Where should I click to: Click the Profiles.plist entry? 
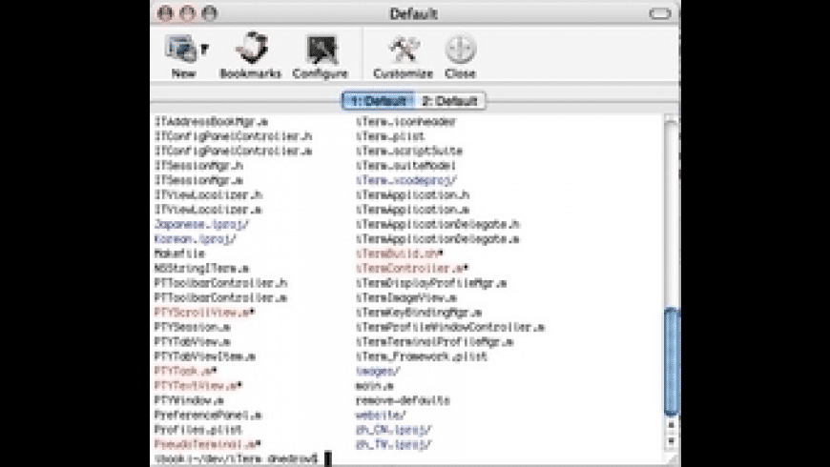tap(198, 430)
